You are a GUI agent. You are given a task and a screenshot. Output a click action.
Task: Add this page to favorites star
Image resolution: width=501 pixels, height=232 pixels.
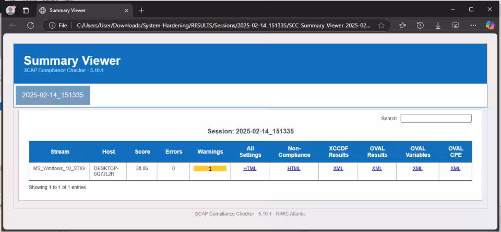(x=381, y=25)
